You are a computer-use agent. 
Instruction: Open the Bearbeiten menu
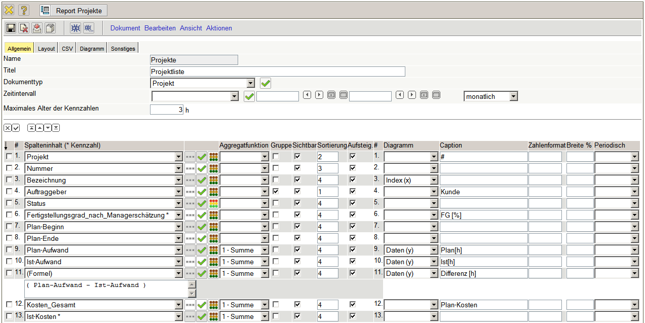pyautogui.click(x=160, y=28)
